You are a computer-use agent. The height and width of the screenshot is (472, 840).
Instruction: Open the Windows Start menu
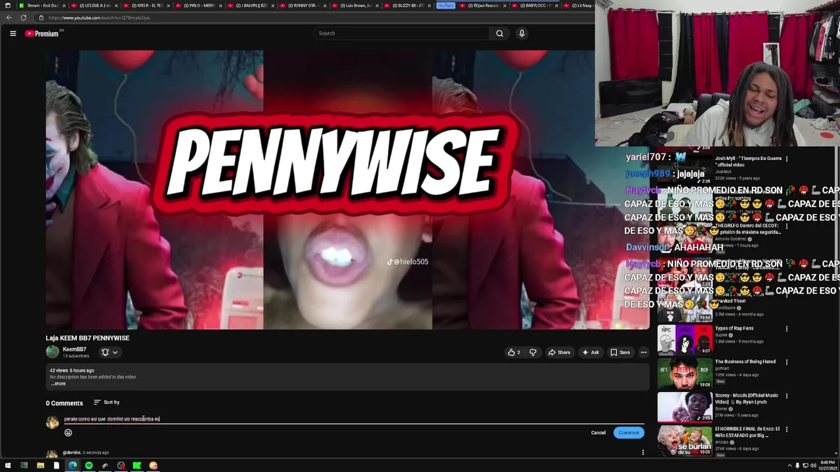[x=7, y=465]
